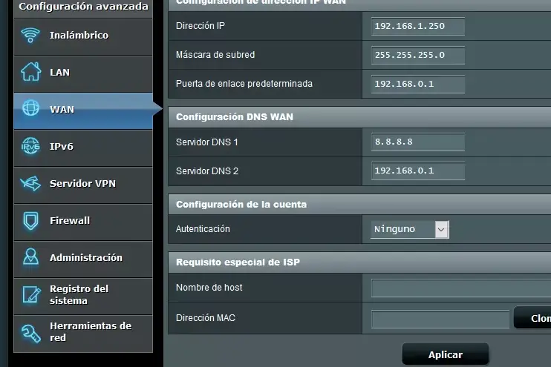This screenshot has width=551, height=367.
Task: Click the Autenticación label
Action: 203,229
